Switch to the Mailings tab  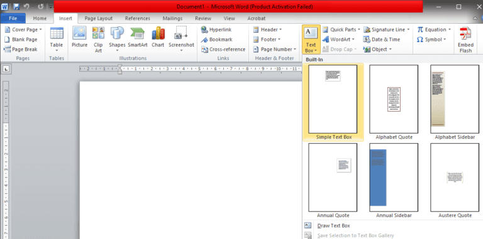(x=172, y=18)
